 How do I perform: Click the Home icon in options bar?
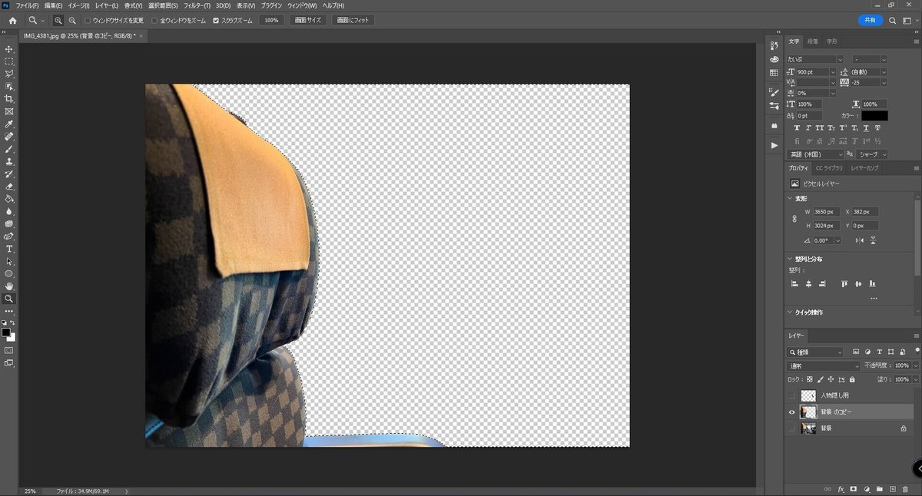click(12, 20)
